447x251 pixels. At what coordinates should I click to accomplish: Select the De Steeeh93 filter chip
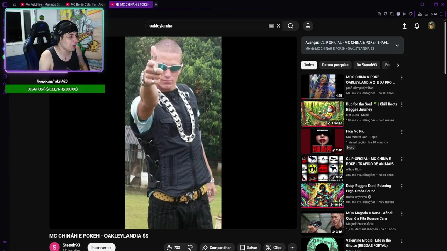[x=367, y=65]
